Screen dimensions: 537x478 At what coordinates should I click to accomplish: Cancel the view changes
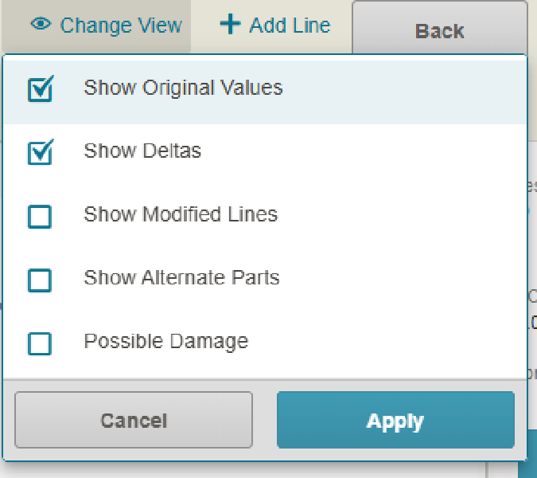point(134,421)
